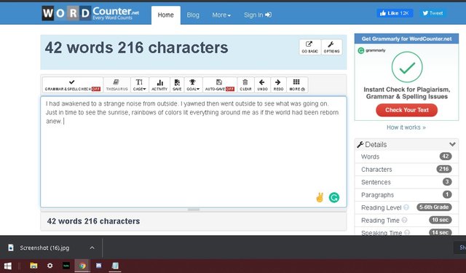
Task: Click the Save icon
Action: pos(177,84)
